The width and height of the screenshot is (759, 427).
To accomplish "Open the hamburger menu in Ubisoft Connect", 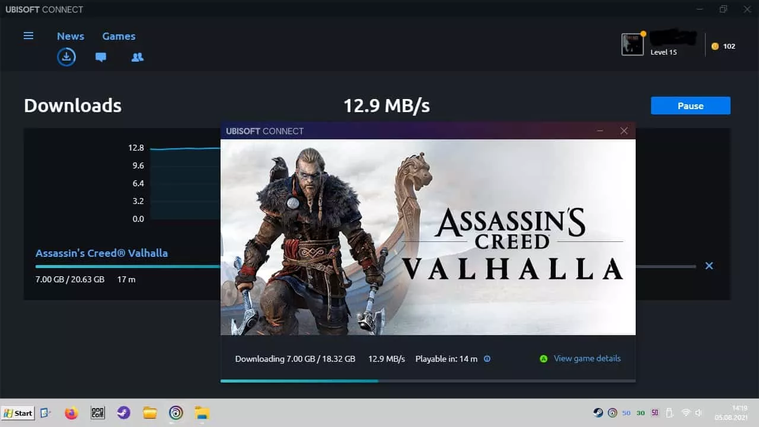I will pos(28,36).
